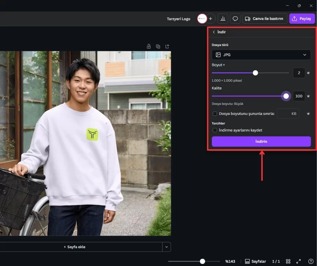Screen dimensions: 317x266
Task: Click the zoom slider handle at bottom
Action: pyautogui.click(x=202, y=261)
